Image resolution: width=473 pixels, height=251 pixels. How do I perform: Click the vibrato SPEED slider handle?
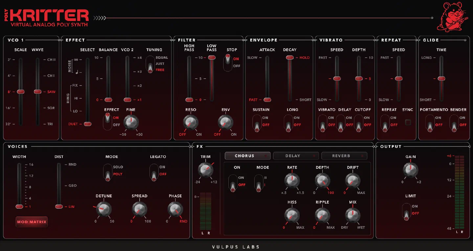click(337, 79)
